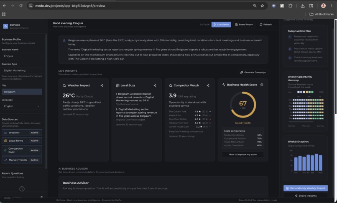
Task: Click the heatmap horizontal scrollbar
Action: point(301,122)
